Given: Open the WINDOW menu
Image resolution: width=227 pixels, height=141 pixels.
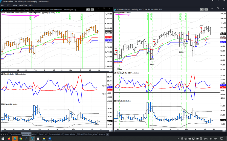Looking at the screenshot, I should coord(23,5).
